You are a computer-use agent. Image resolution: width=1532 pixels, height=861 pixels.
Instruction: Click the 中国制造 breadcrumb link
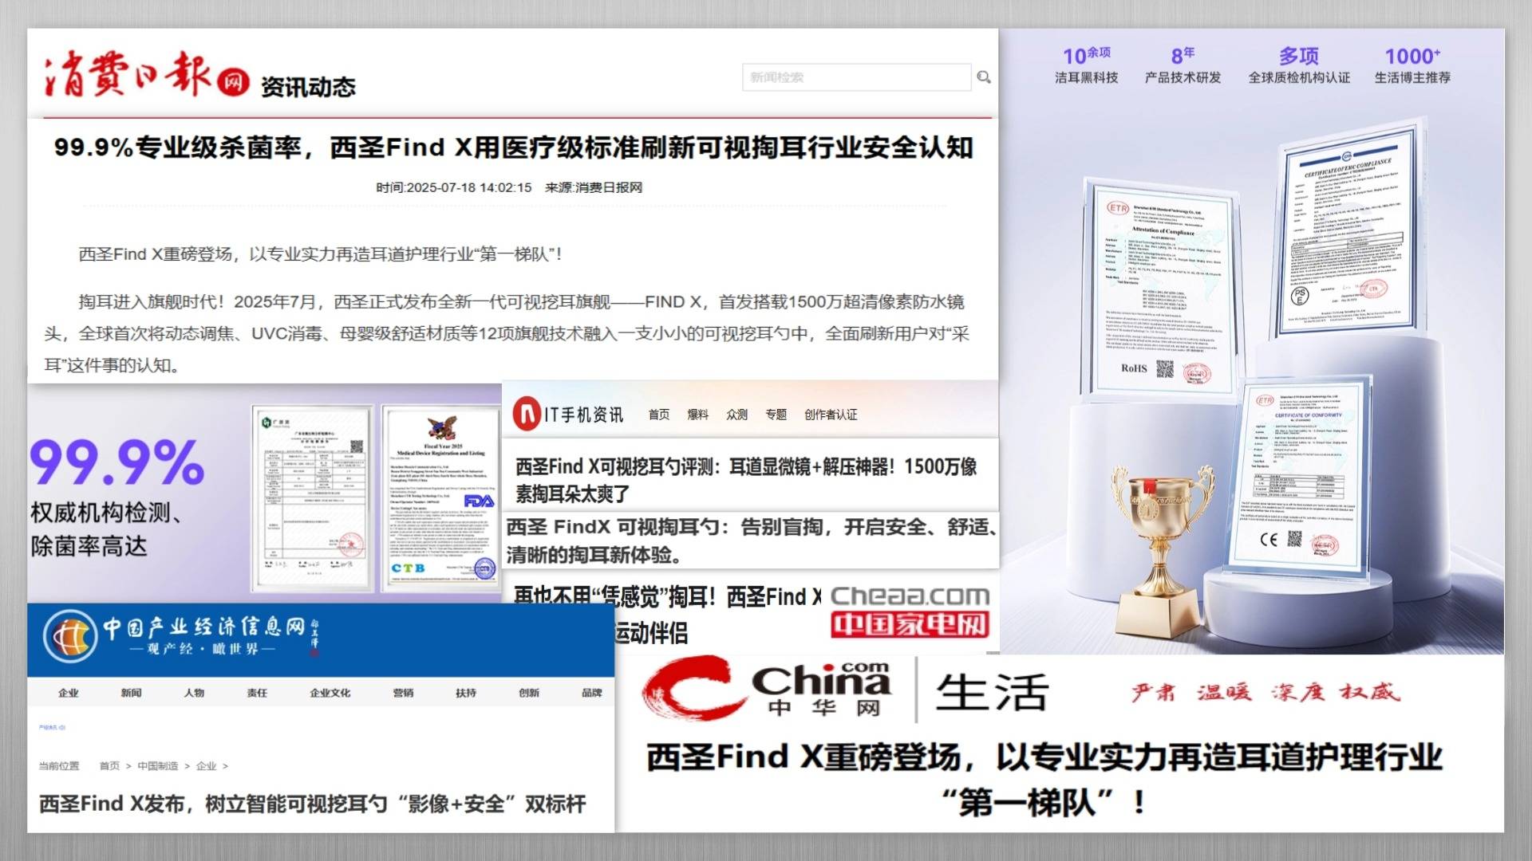coord(157,766)
